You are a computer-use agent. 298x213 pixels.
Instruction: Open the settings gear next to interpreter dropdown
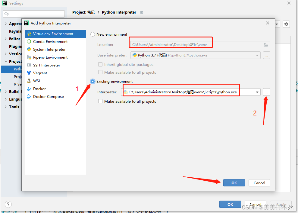(286, 24)
